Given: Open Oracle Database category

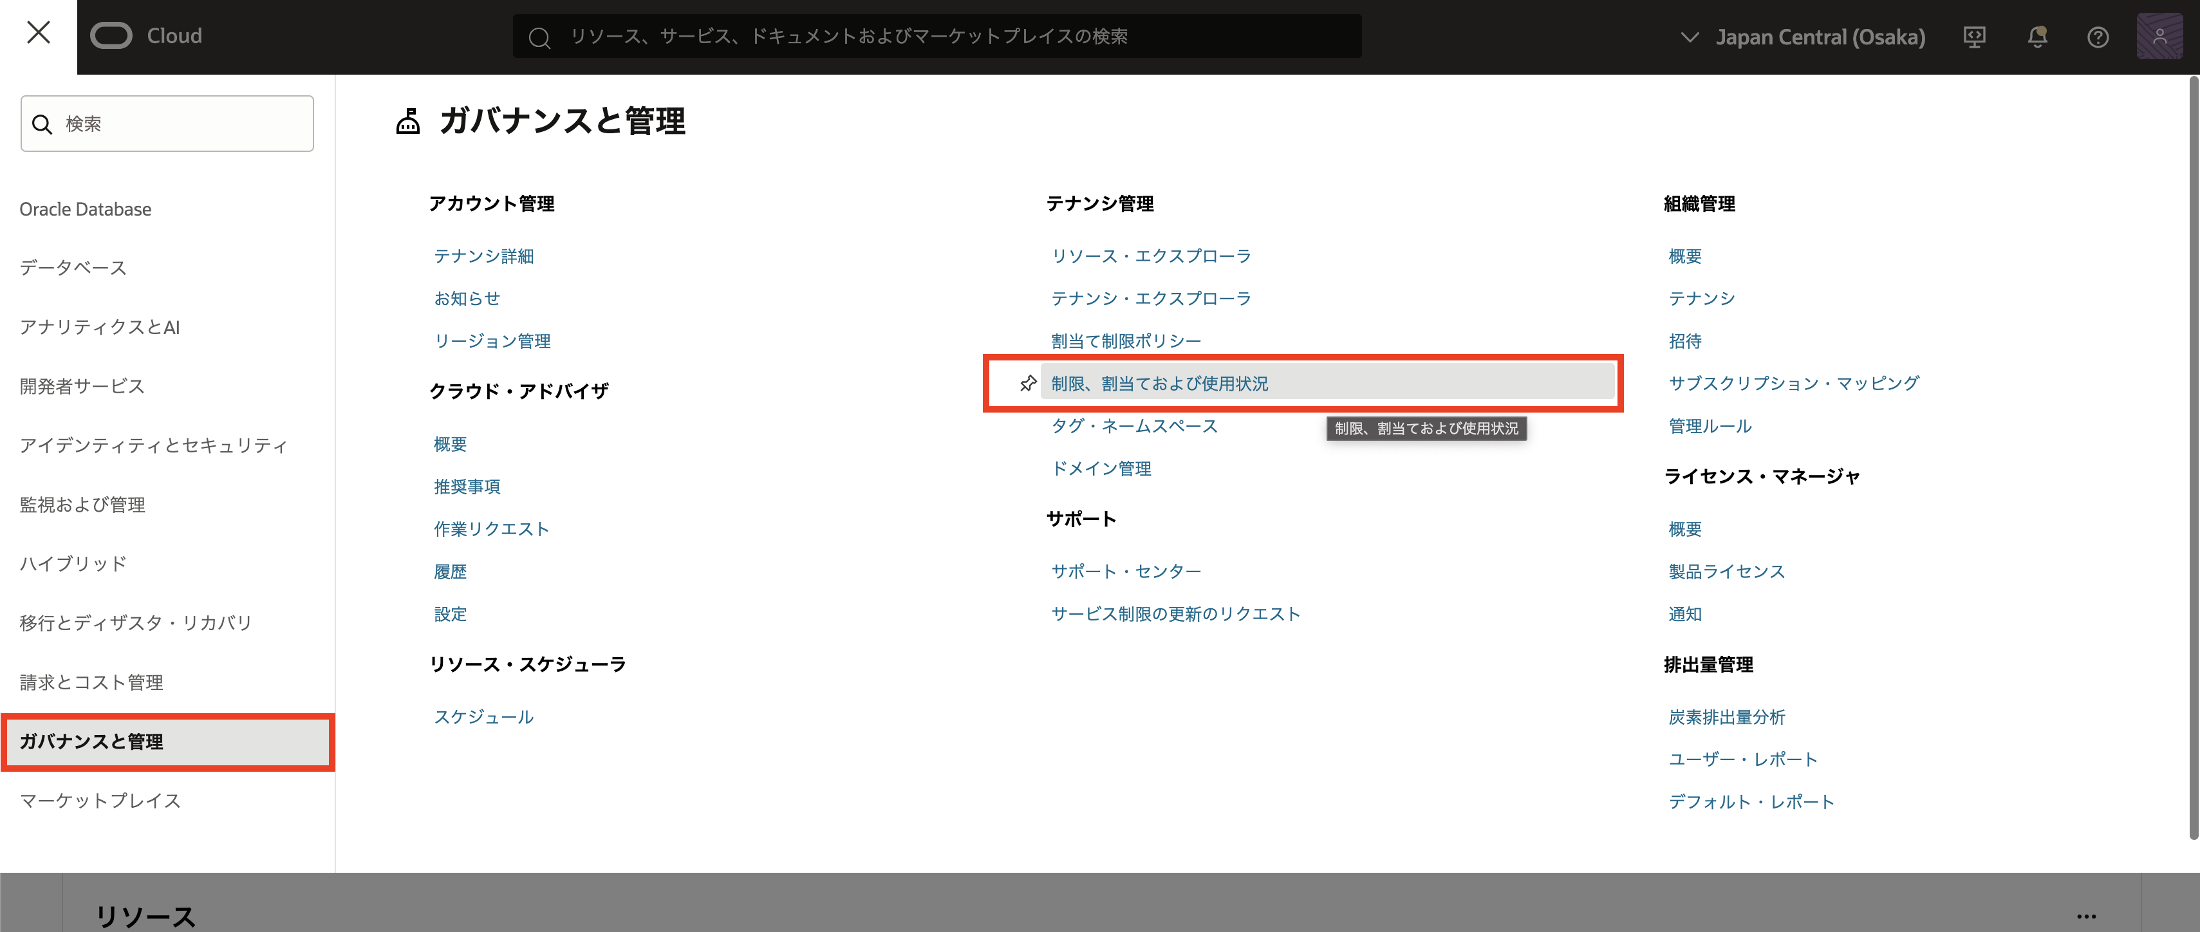Looking at the screenshot, I should 86,209.
